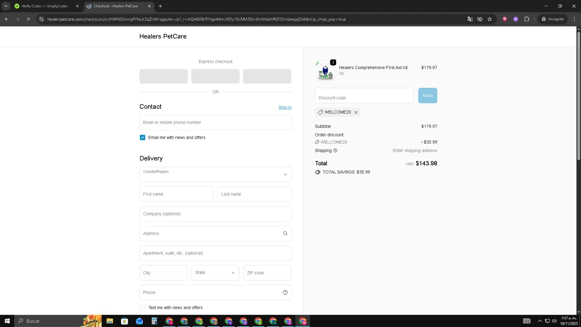The height and width of the screenshot is (327, 581).
Task: Go back to the previous page
Action: [7, 19]
